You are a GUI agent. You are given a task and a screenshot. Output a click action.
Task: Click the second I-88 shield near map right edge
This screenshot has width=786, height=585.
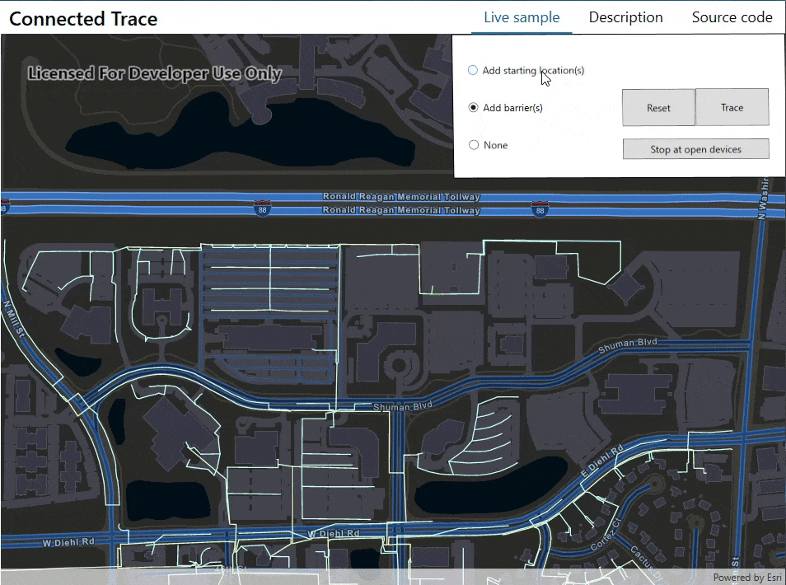[540, 210]
